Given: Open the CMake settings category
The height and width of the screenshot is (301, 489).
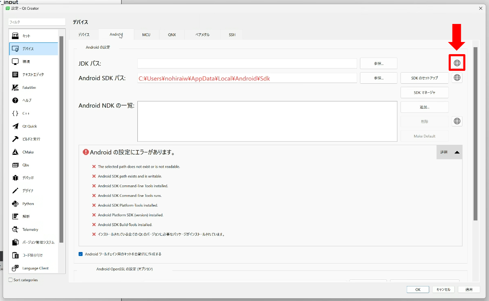Looking at the screenshot, I should [28, 152].
